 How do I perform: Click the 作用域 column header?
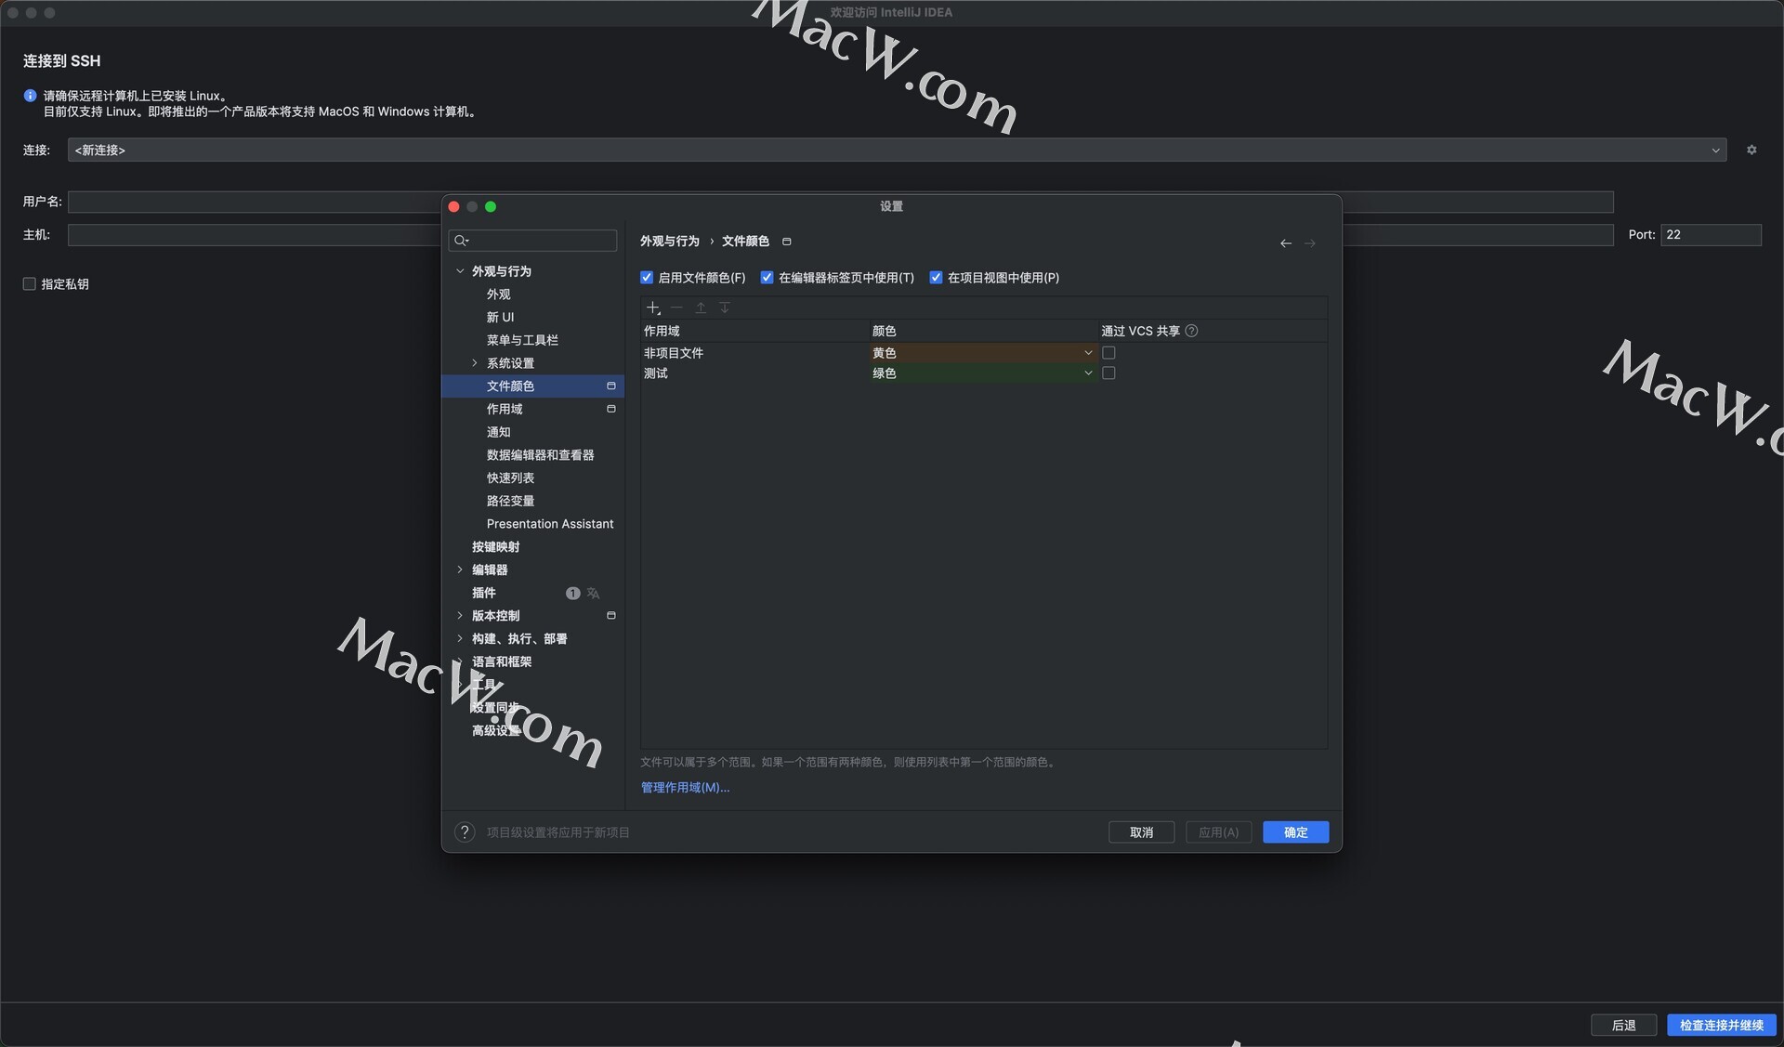(754, 331)
